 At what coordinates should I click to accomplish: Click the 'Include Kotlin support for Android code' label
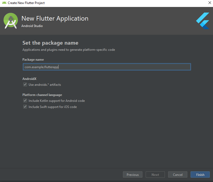[57, 101]
